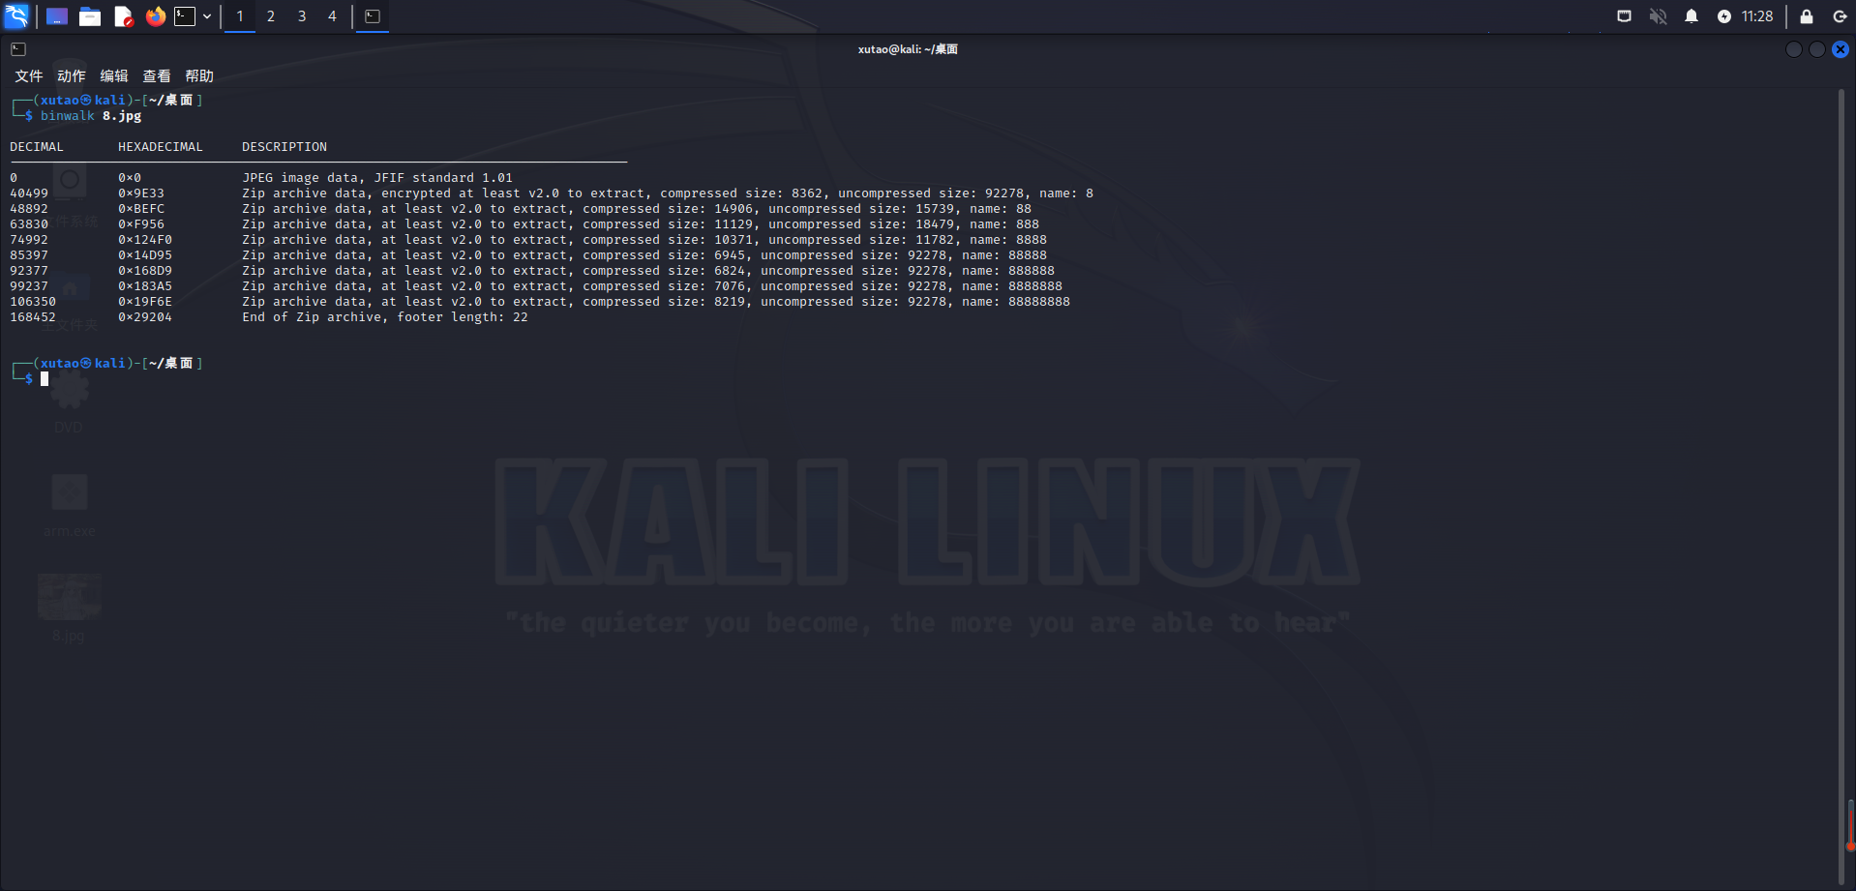The image size is (1856, 891).
Task: Expand the terminal launcher dropdown arrow
Action: point(207,16)
